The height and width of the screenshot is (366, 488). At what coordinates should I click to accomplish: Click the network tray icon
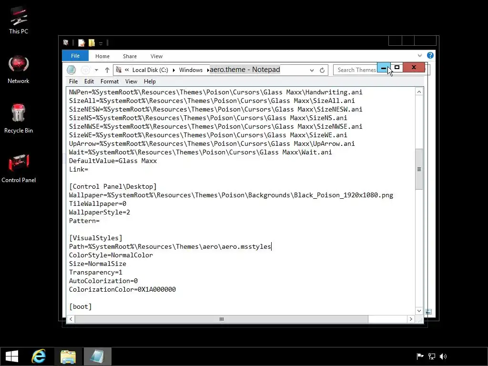tap(432, 356)
